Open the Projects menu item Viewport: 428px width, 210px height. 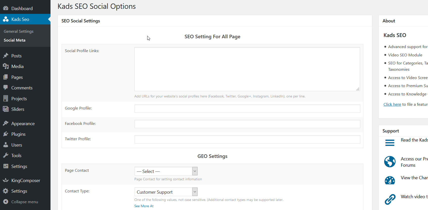19,98
